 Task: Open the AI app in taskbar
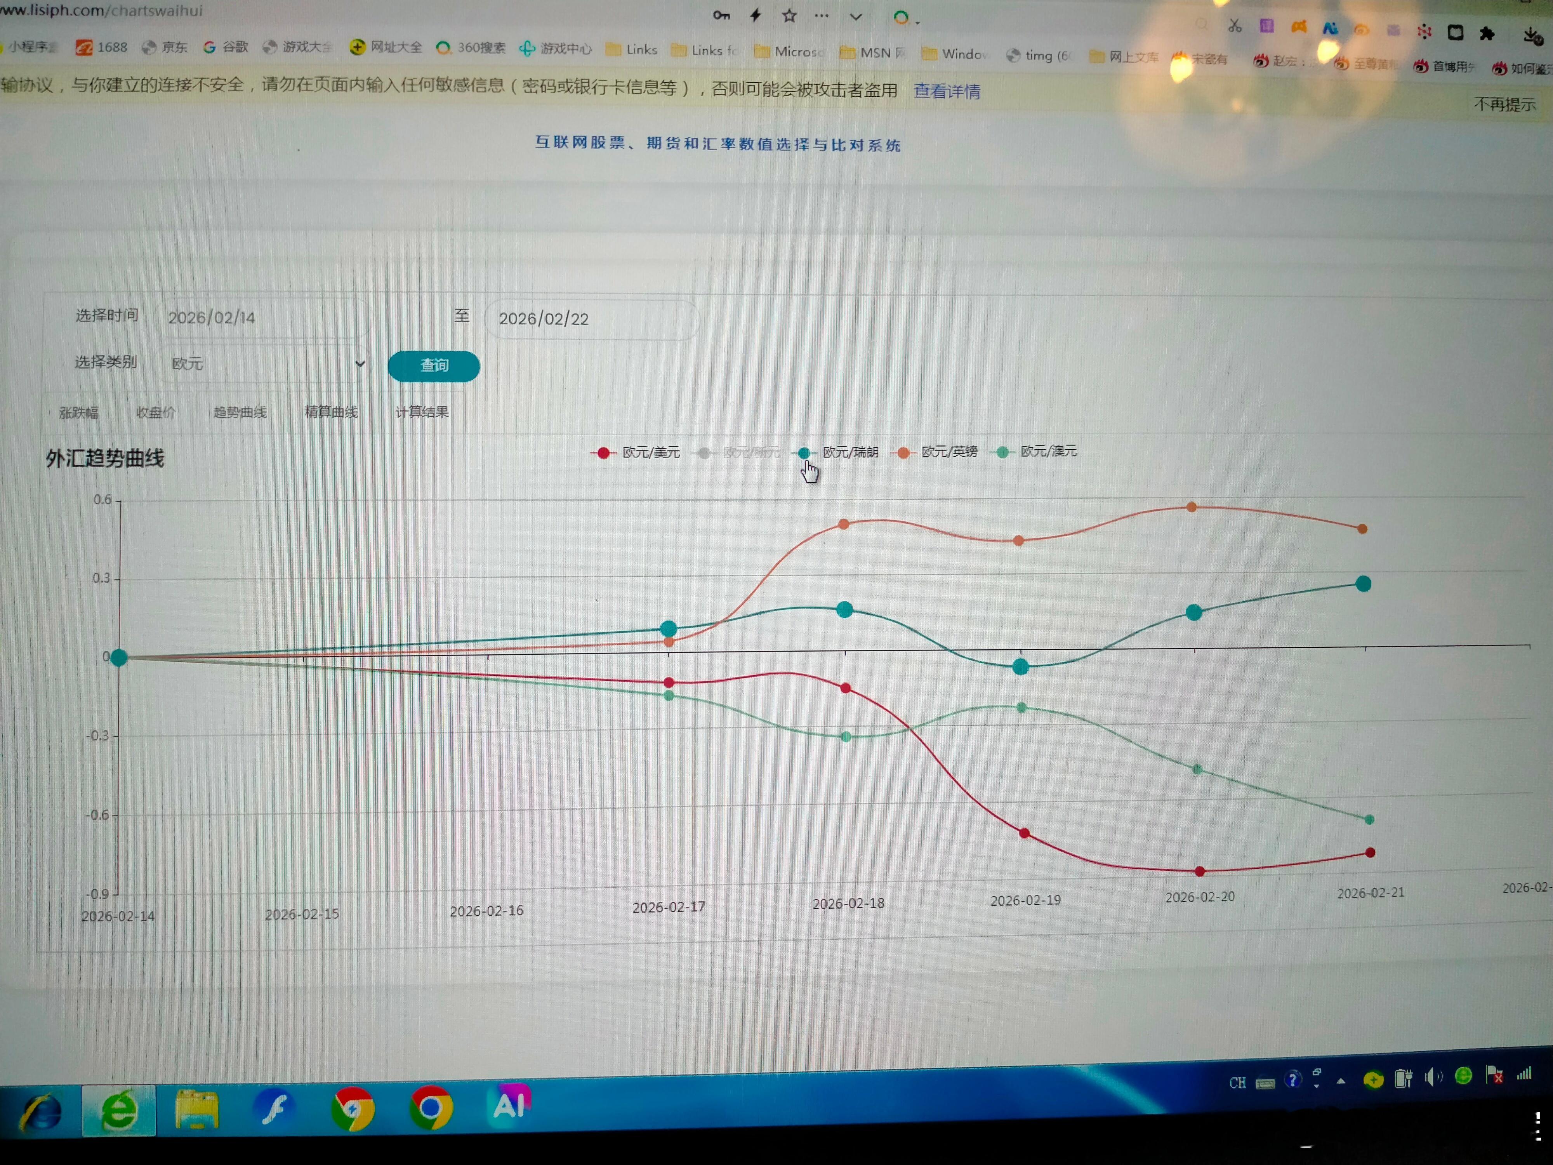pyautogui.click(x=509, y=1105)
